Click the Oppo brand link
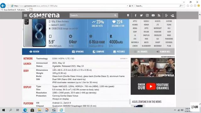This screenshot has height=113, width=201. [x=146, y=28]
